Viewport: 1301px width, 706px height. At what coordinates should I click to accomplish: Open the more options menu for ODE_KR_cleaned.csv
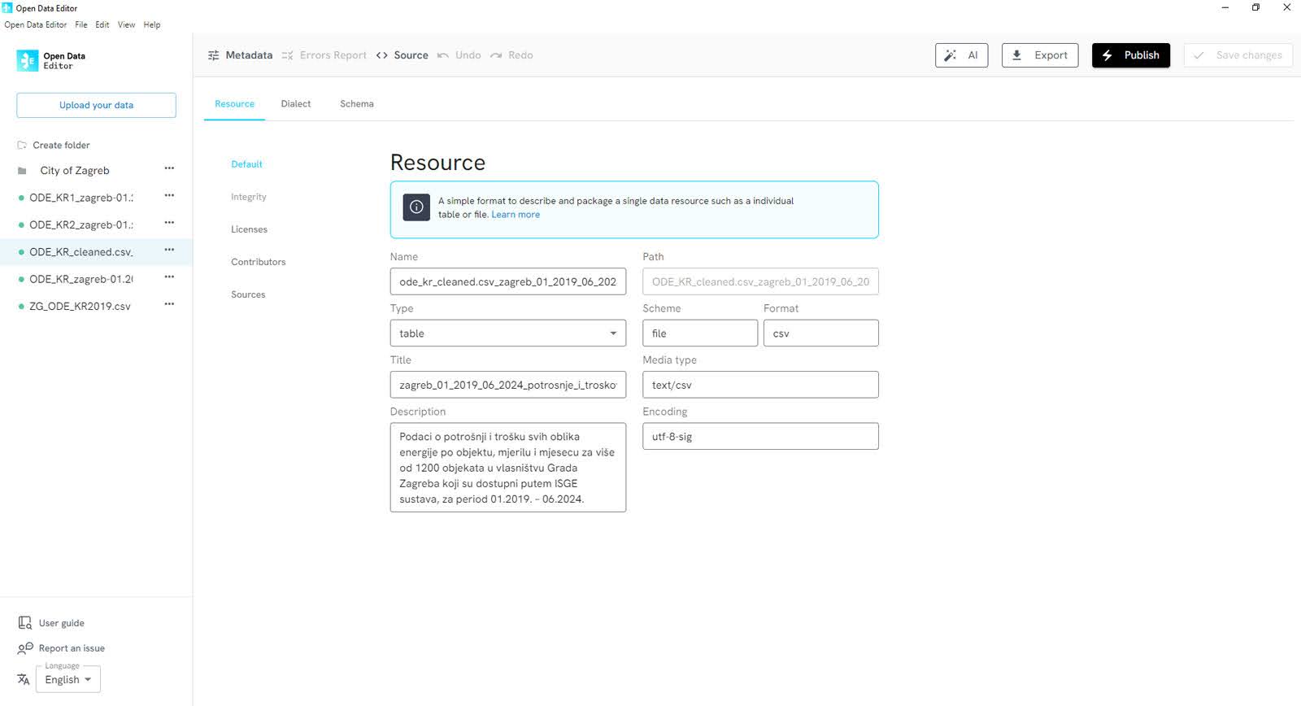point(169,251)
